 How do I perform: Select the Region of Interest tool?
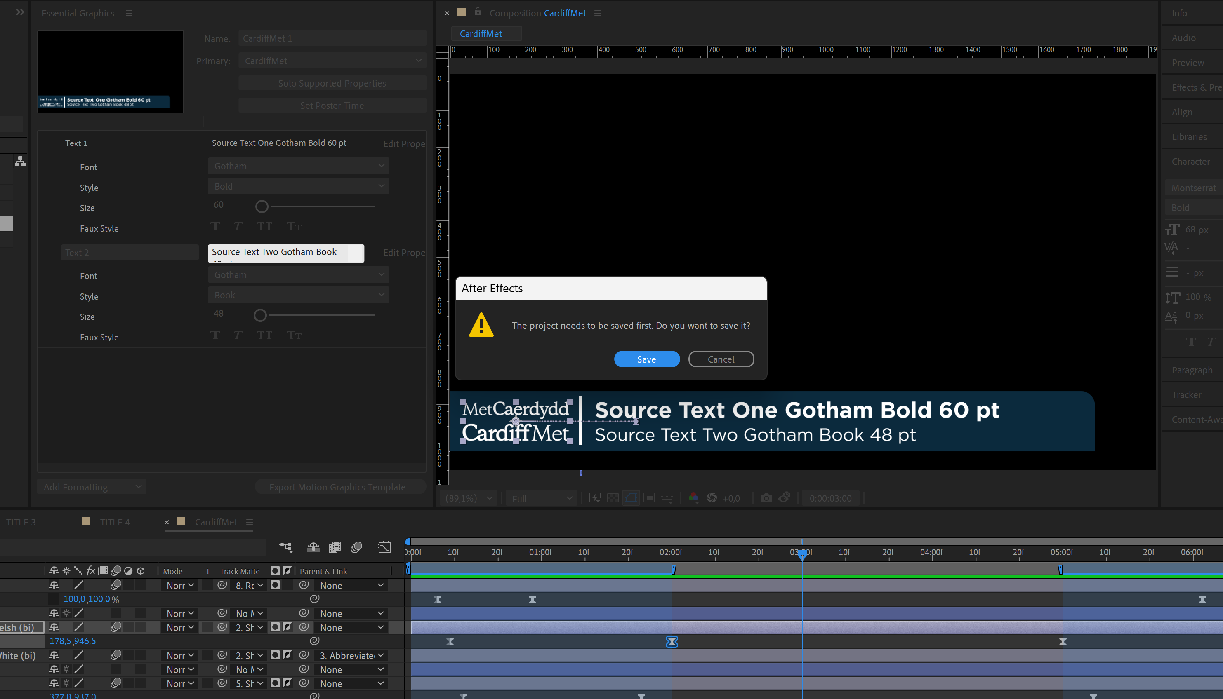coord(649,498)
